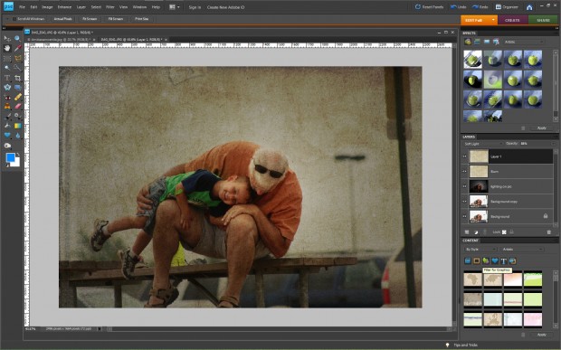Open the Content By Style dropdown
This screenshot has width=561, height=350.
[480, 250]
